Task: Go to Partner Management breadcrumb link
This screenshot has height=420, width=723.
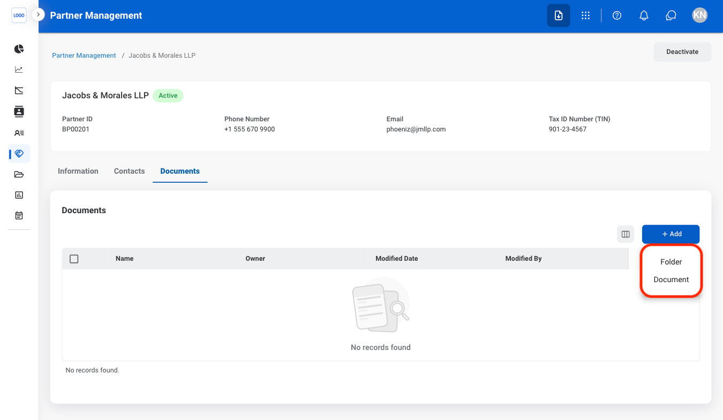Action: tap(84, 56)
